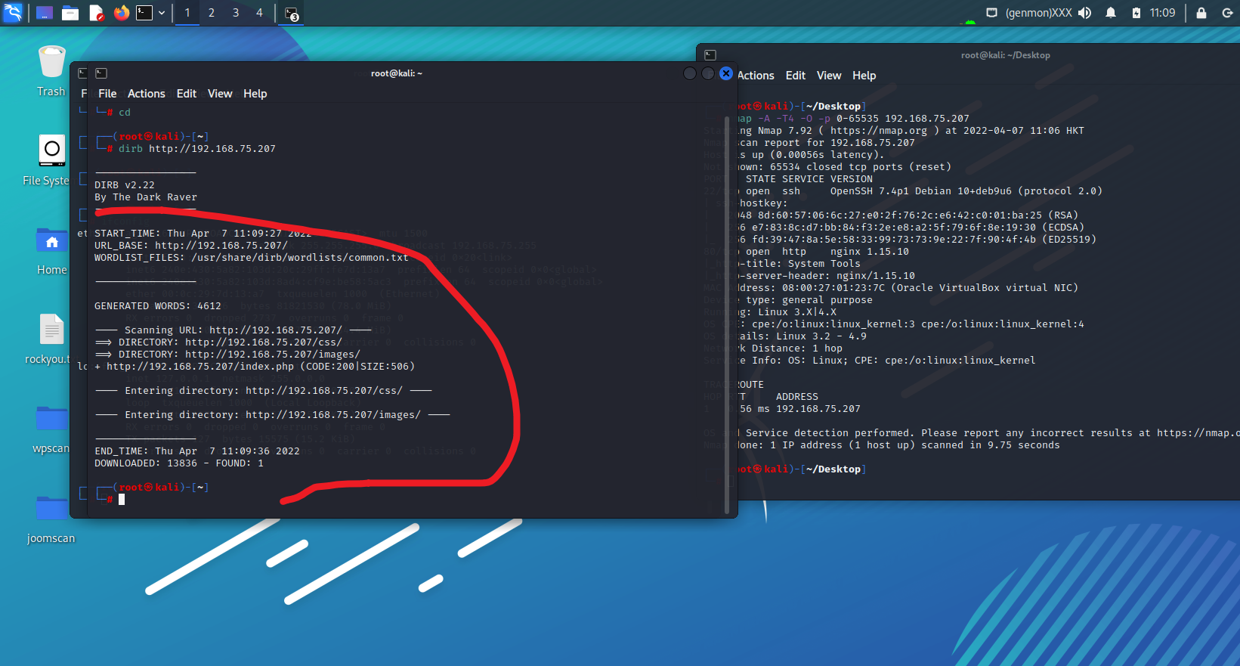Click the 'nginx 1.15.10' version text
This screenshot has height=666, width=1240.
870,252
